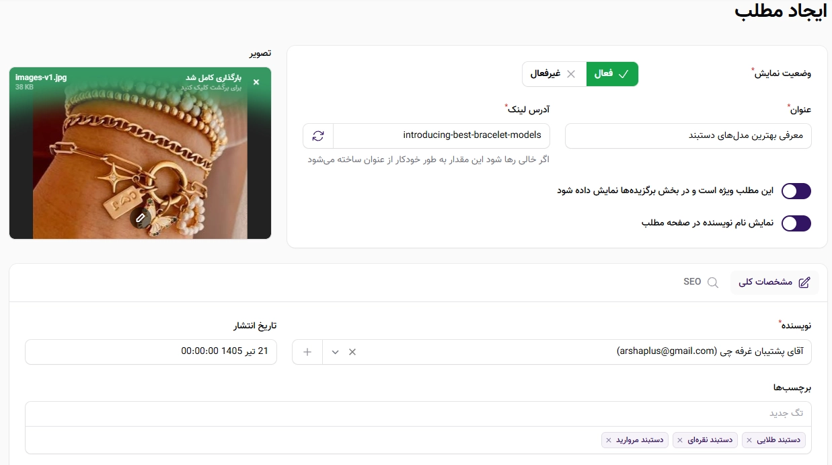Toggle show author name switch
The width and height of the screenshot is (832, 465).
point(796,223)
